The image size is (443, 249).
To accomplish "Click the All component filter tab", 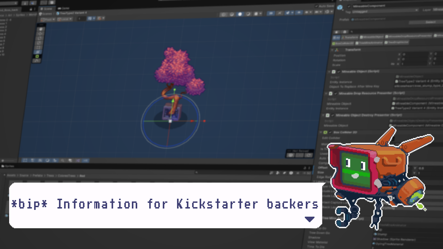I will click(336, 37).
